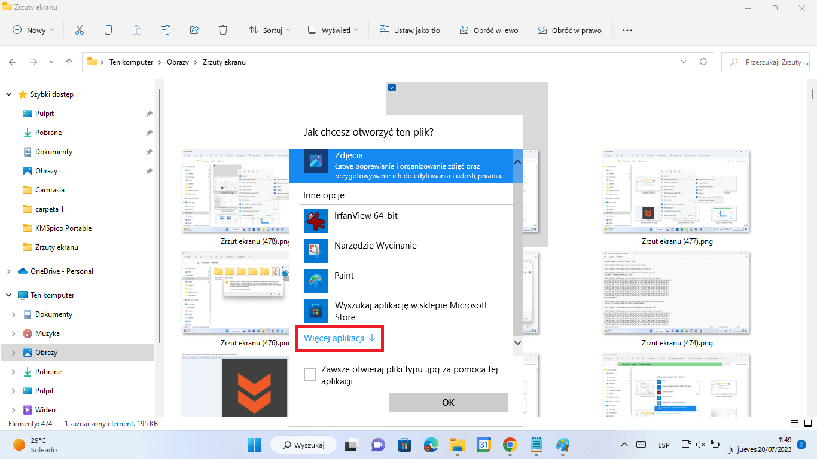Switch to large thumbnails view in status bar
The image size is (817, 459).
(x=807, y=423)
